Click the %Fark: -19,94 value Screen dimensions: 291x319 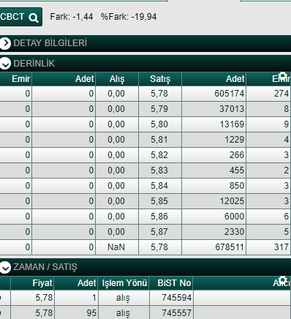pos(129,17)
